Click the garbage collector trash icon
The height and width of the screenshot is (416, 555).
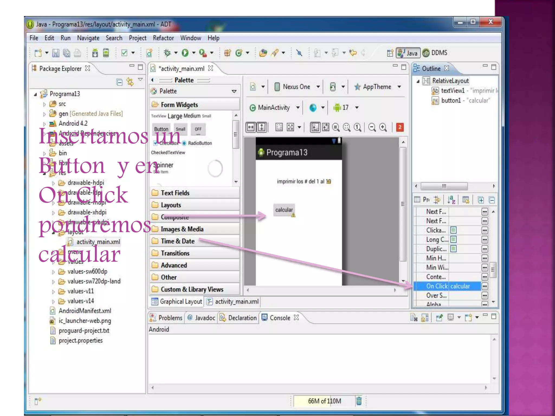359,401
